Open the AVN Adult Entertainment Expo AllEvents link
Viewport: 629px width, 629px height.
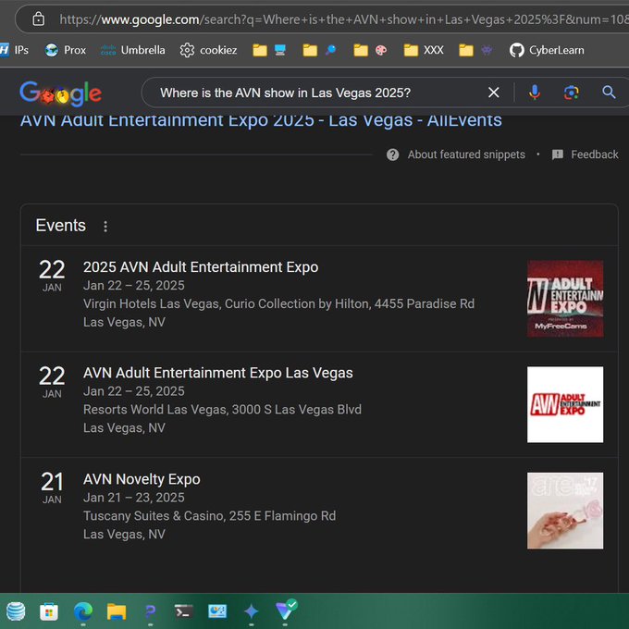pos(261,120)
